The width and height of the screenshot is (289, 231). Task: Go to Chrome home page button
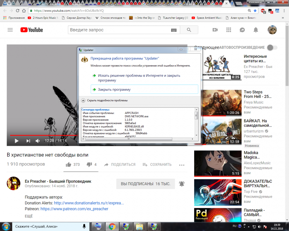[x=24, y=11]
